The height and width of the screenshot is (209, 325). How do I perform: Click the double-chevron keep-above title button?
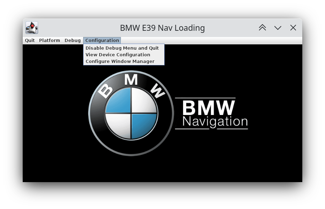click(x=262, y=28)
